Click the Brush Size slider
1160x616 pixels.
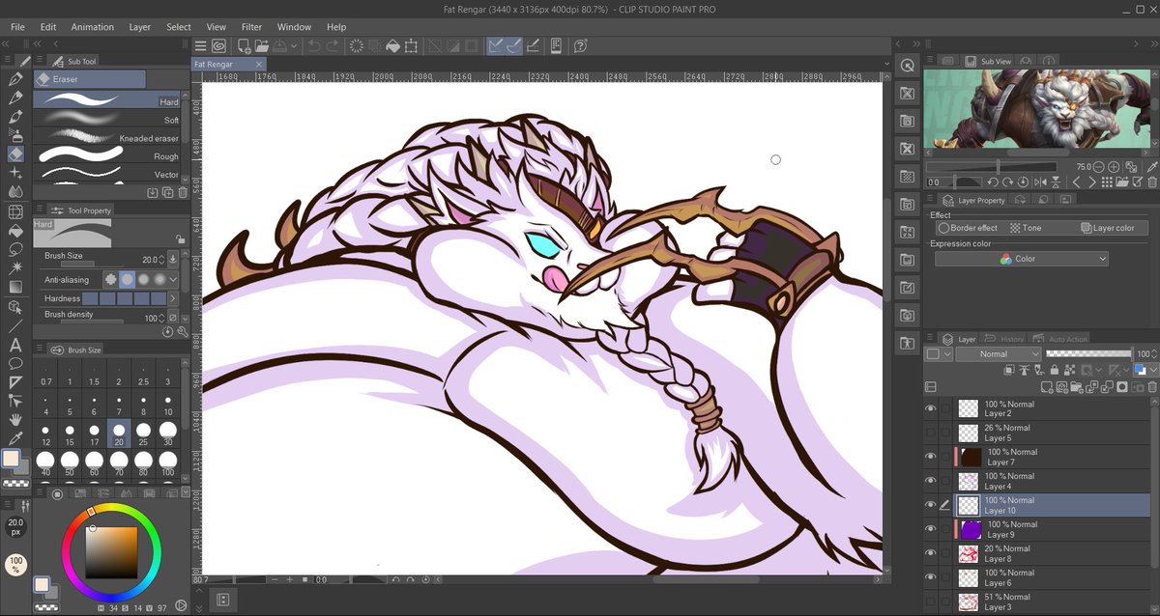click(x=92, y=263)
